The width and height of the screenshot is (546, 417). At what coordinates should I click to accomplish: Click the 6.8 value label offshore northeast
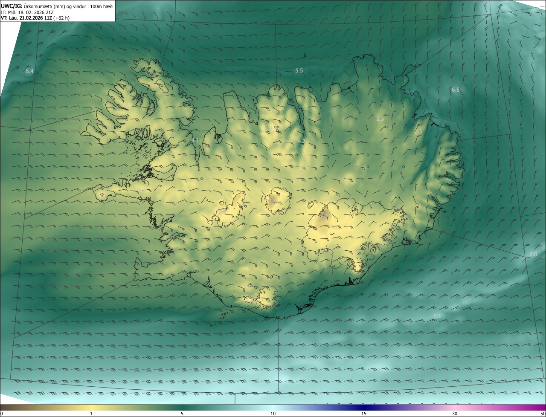pos(456,90)
